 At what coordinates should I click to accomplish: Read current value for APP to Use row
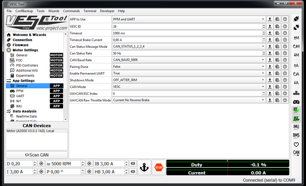(x=270, y=19)
